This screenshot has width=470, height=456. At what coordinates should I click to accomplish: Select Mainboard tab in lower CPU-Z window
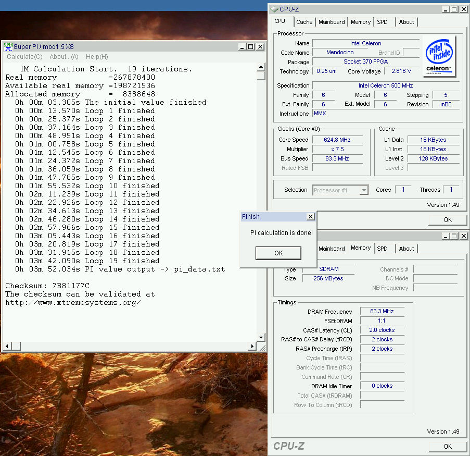pos(332,249)
